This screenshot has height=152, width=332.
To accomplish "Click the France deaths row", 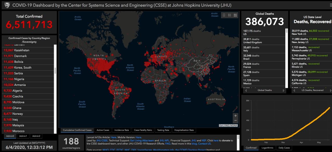I will (x=264, y=65).
